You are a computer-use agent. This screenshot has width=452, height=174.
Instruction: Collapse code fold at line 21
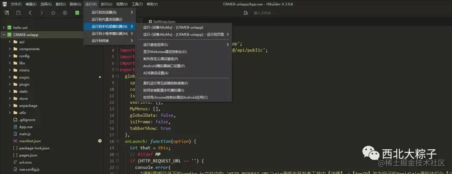click(117, 161)
